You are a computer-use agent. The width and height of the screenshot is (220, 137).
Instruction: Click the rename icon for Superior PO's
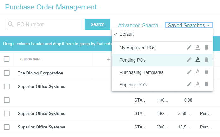198,84
